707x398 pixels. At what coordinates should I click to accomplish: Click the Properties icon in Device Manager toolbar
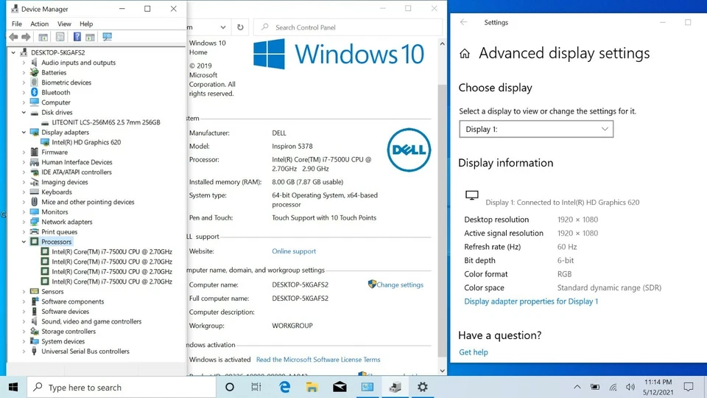click(60, 37)
